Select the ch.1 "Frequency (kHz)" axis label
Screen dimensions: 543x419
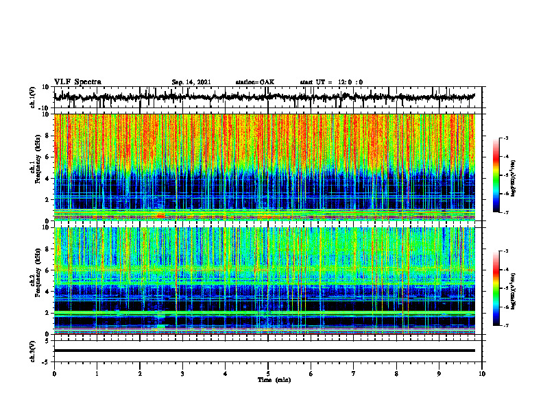(x=38, y=160)
